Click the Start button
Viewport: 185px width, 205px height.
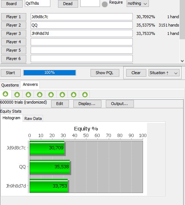pos(11,73)
